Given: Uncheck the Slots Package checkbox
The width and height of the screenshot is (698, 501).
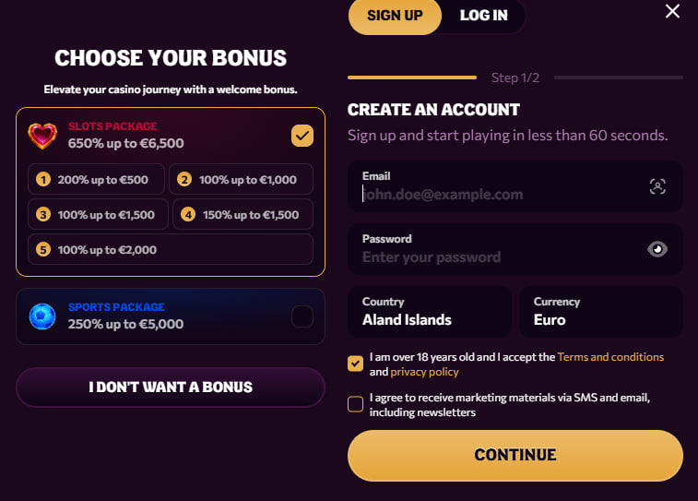Looking at the screenshot, I should point(302,136).
